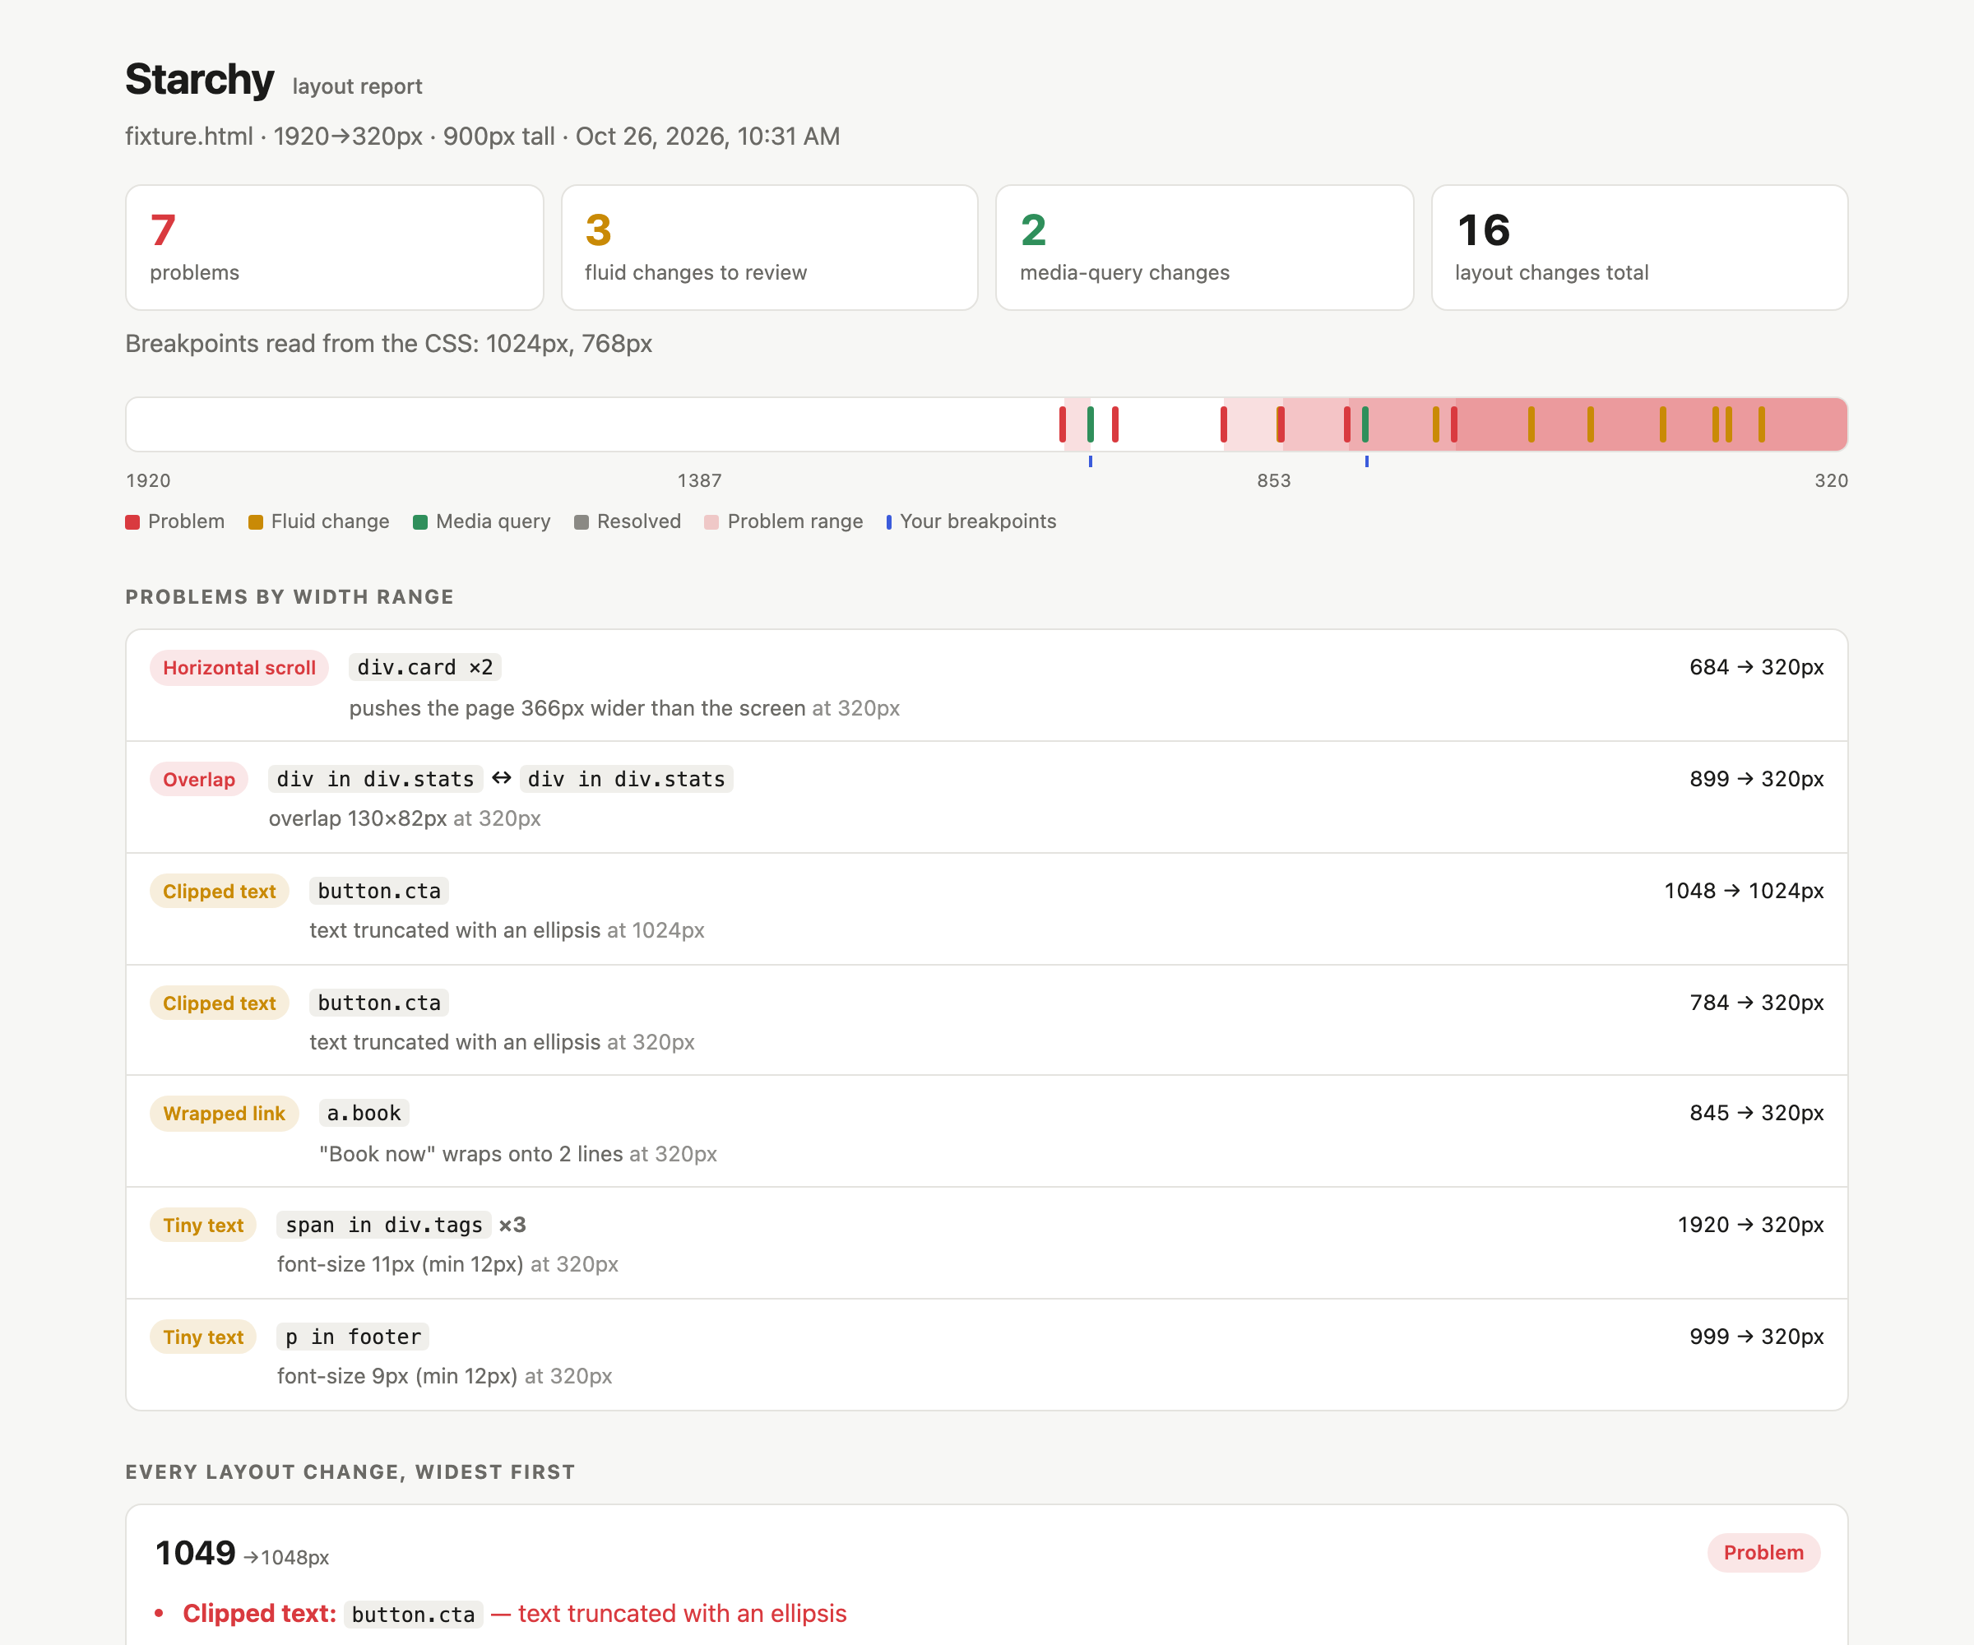1974x1645 pixels.
Task: Click the Overlap badge
Action: (x=199, y=779)
